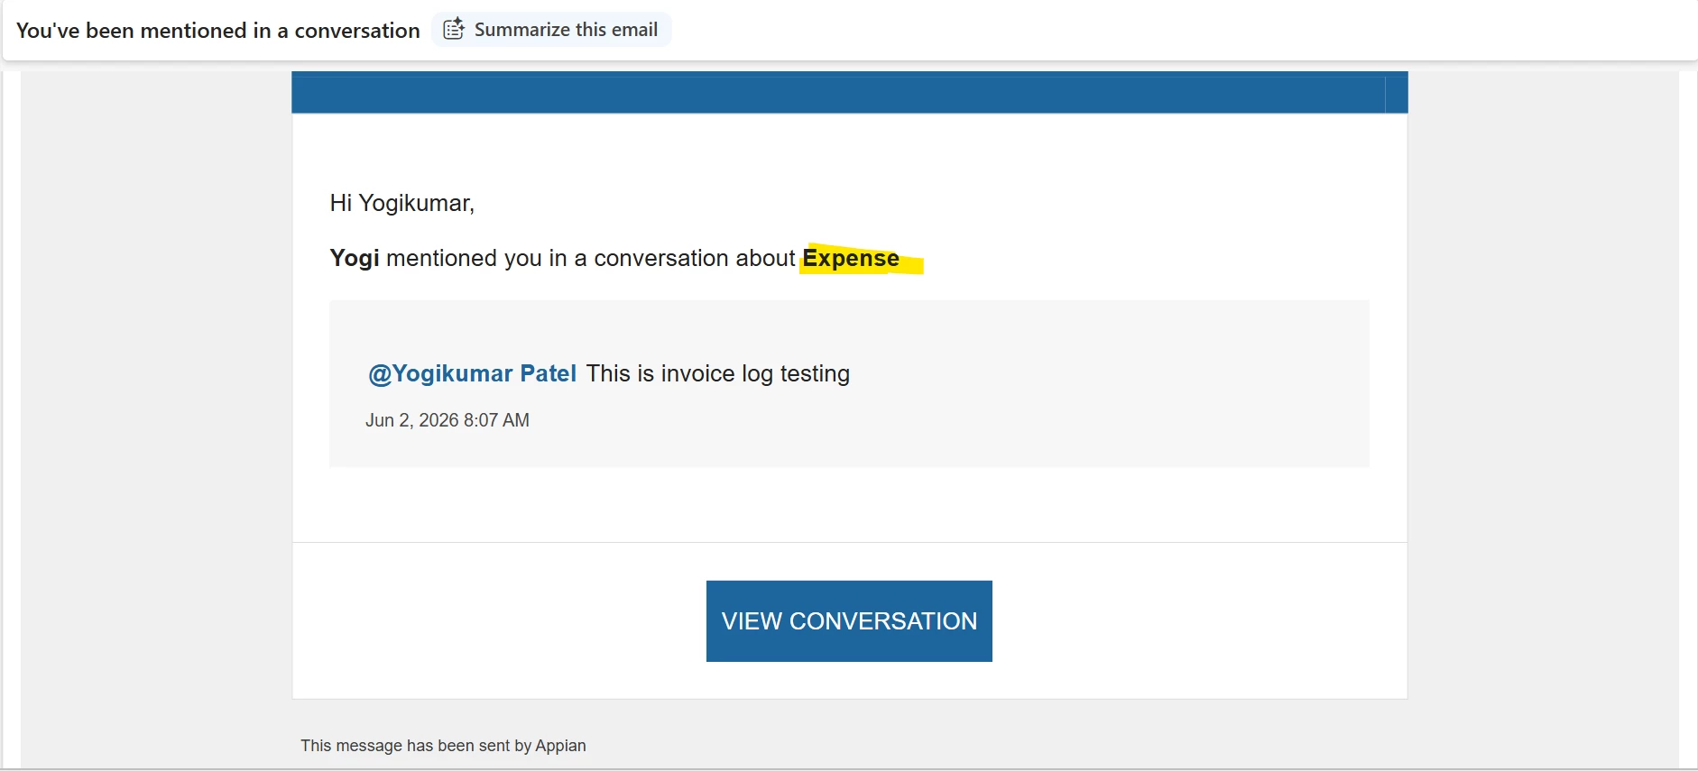
Task: Click the footer "This message has been sent by Appian"
Action: click(x=443, y=746)
